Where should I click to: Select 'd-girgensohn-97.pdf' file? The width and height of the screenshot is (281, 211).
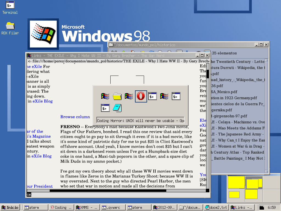229,116
